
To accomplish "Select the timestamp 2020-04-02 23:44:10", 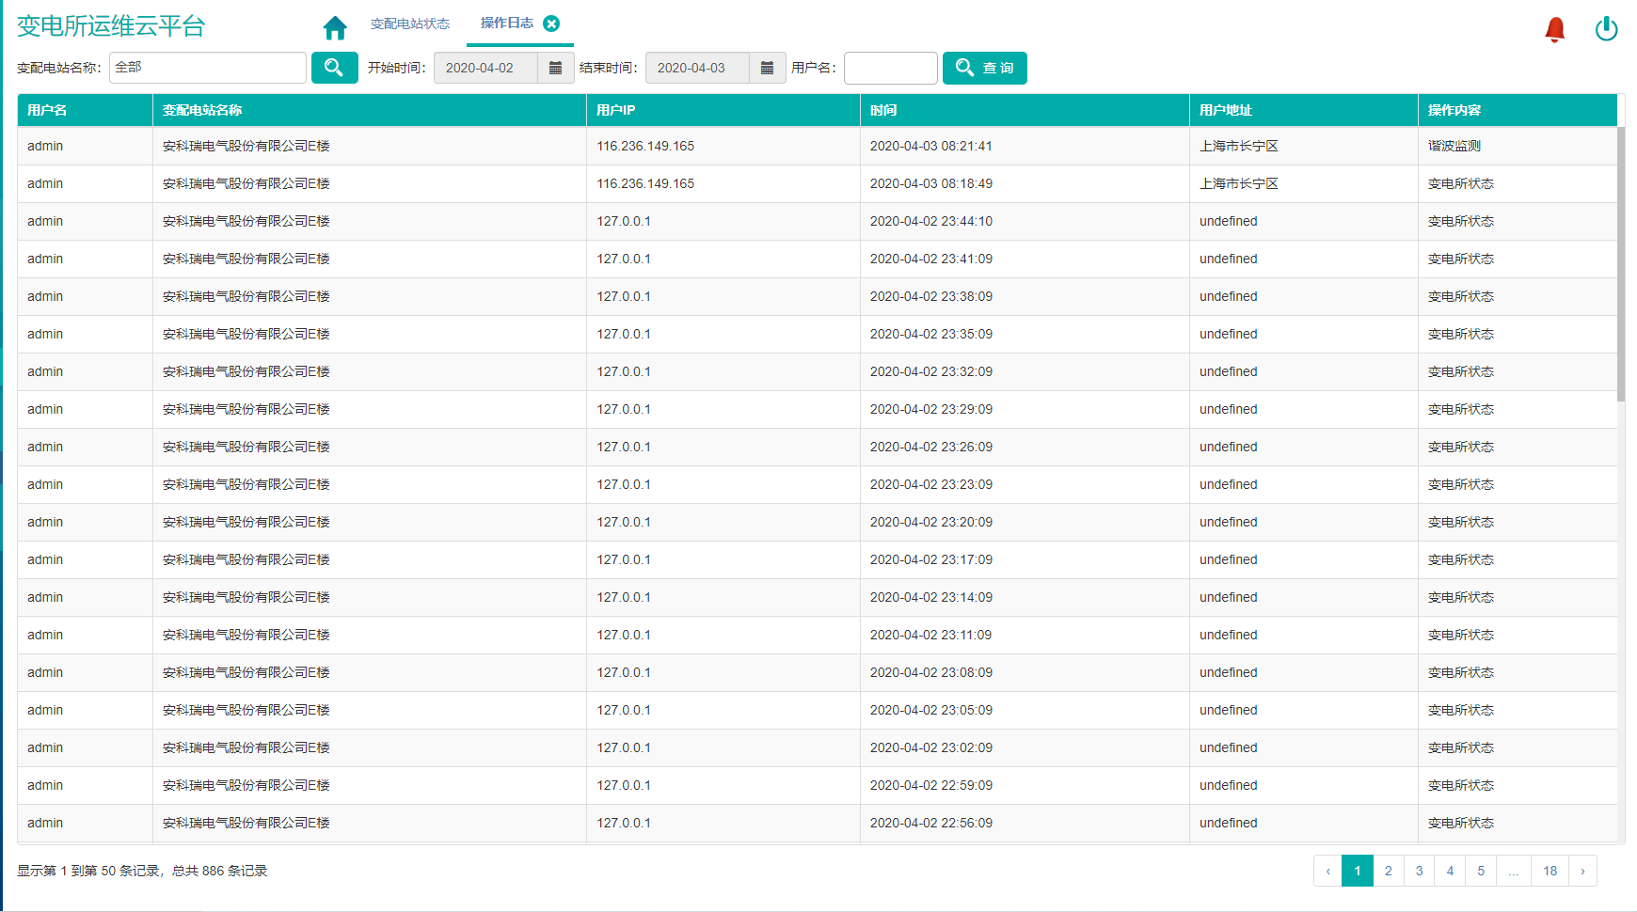I will [931, 221].
